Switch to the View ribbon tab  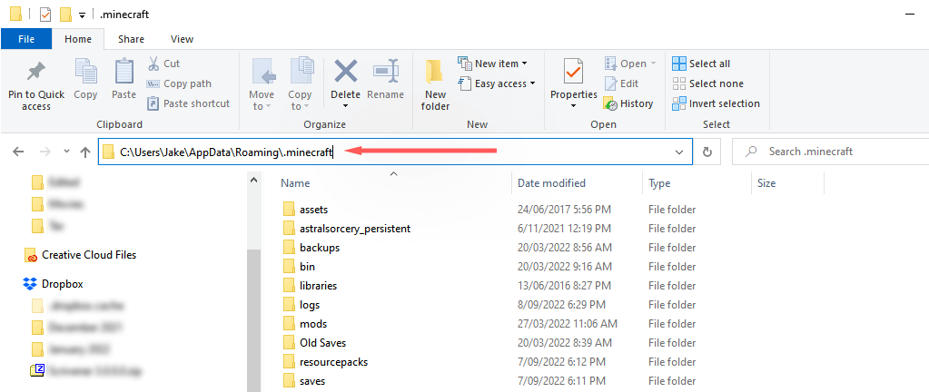pyautogui.click(x=182, y=39)
